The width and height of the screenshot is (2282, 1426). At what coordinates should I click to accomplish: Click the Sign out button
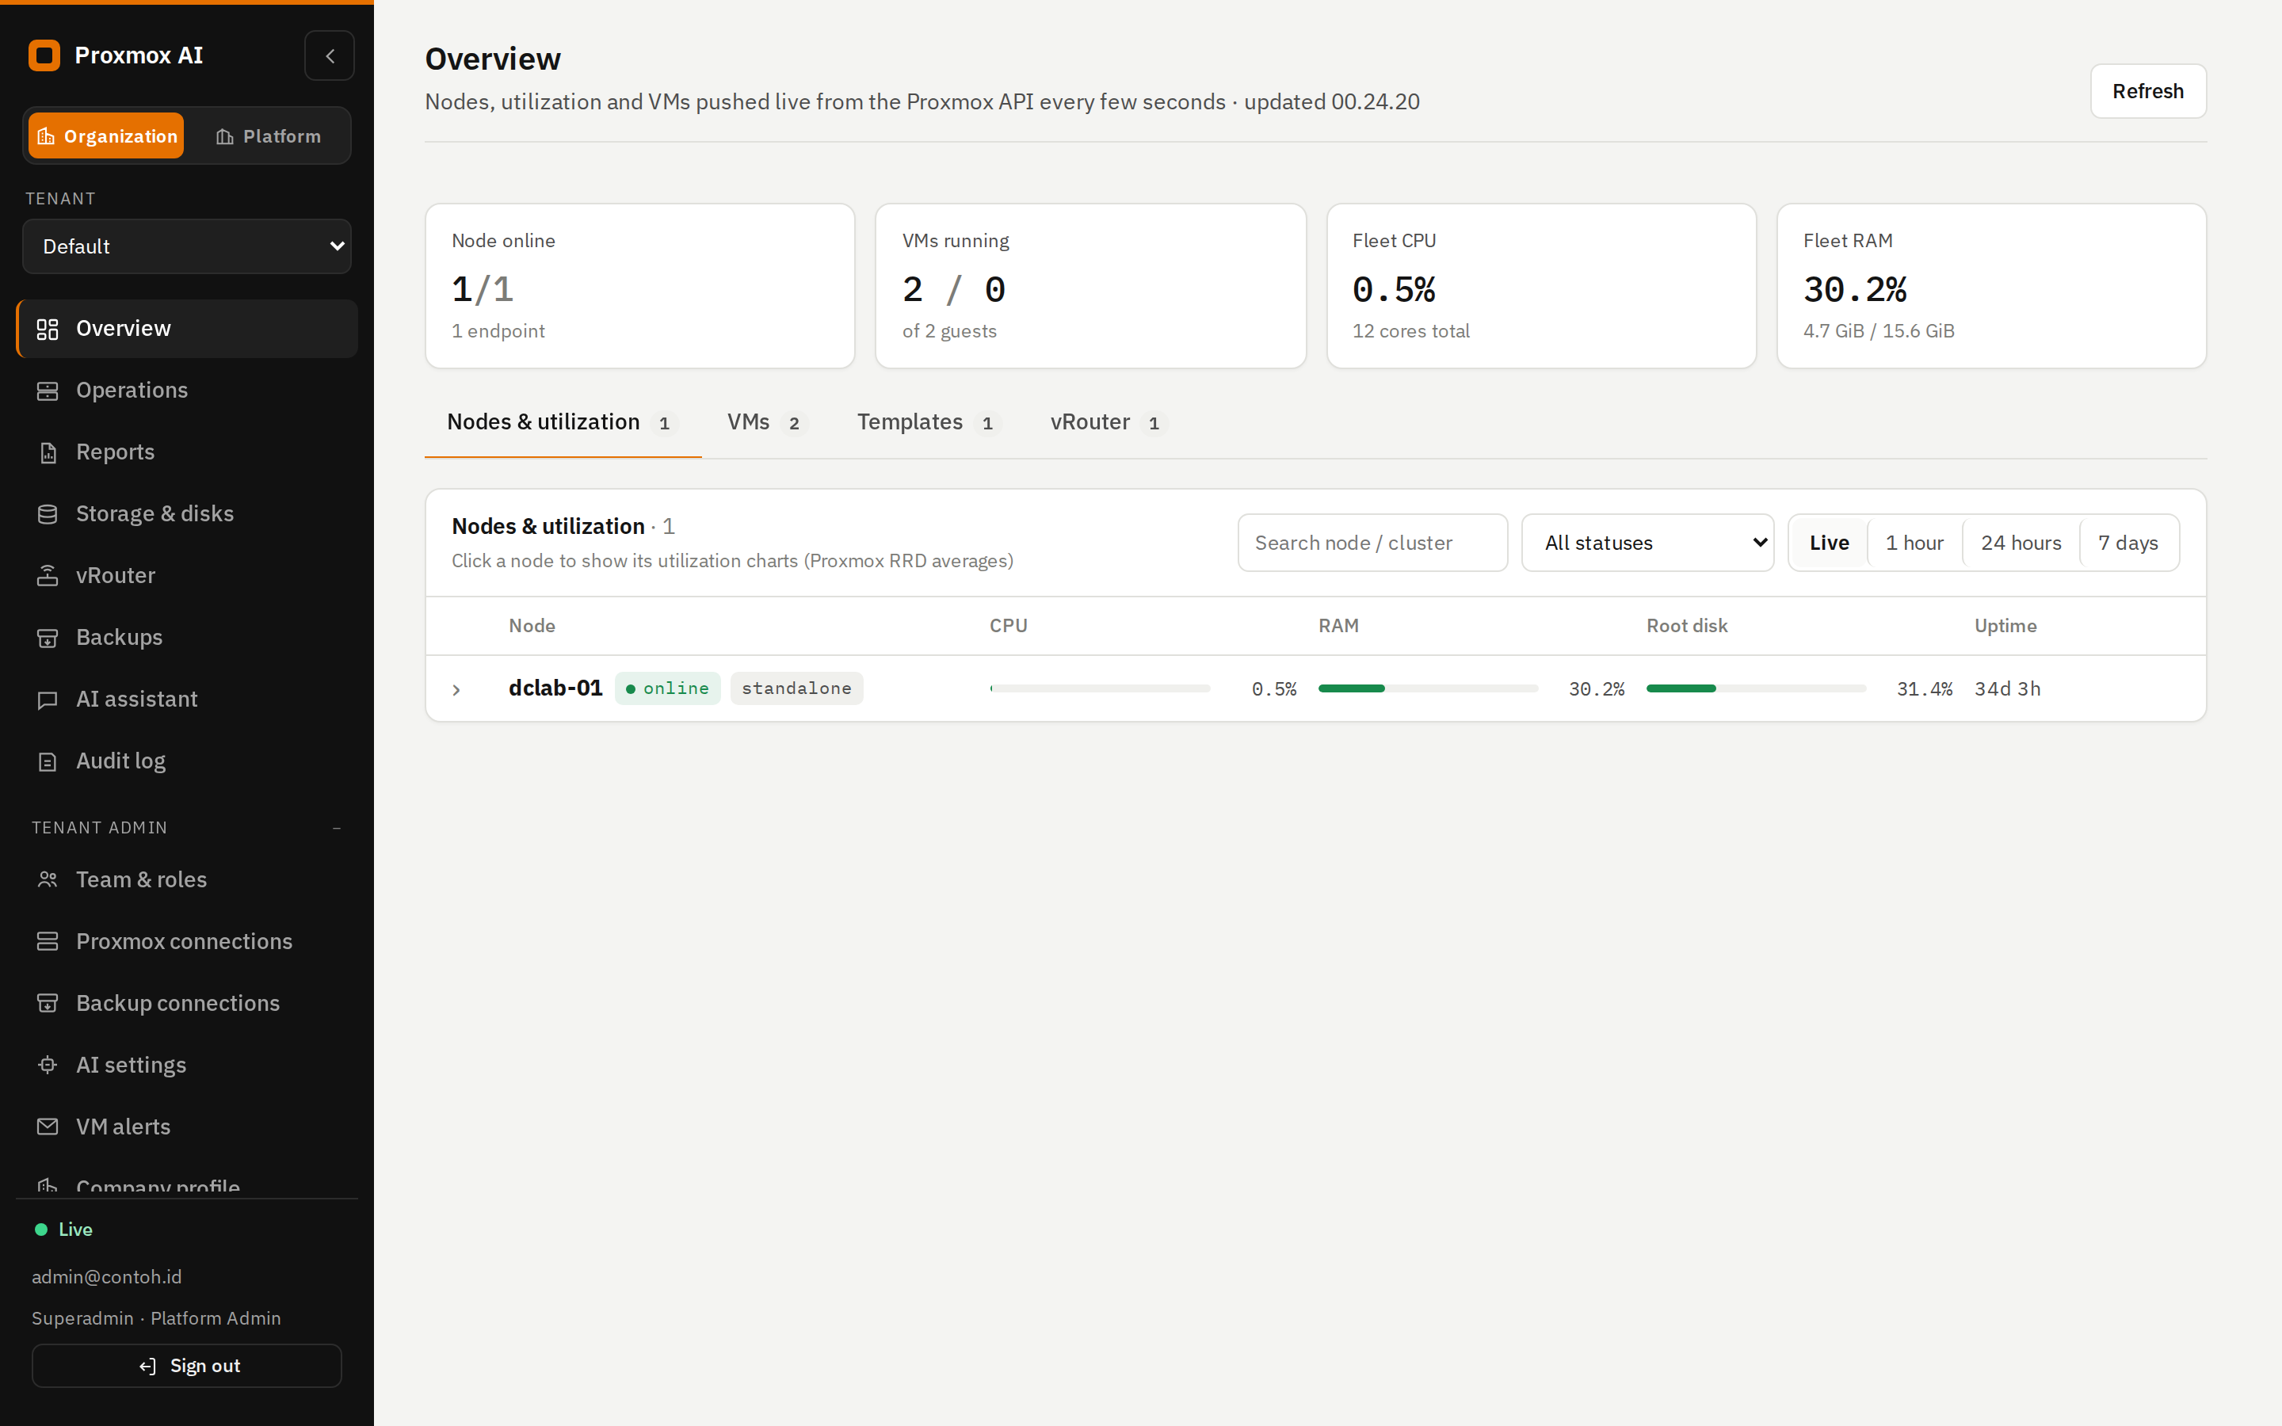click(187, 1366)
